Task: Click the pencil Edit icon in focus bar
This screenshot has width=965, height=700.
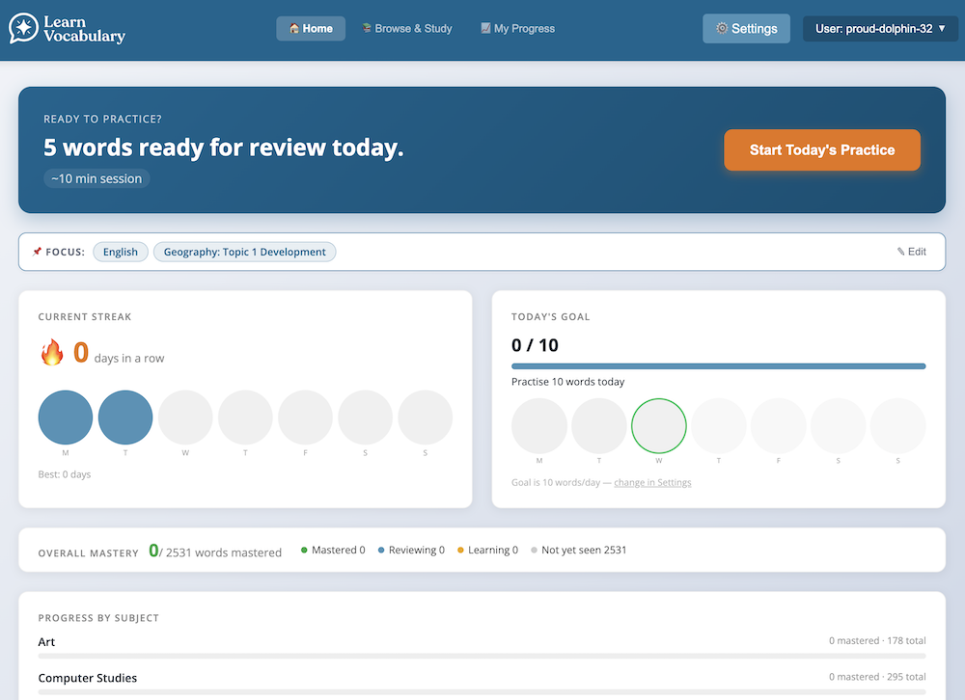Action: pos(900,252)
